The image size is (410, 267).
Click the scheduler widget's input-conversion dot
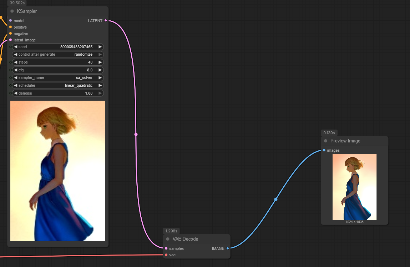coord(10,86)
